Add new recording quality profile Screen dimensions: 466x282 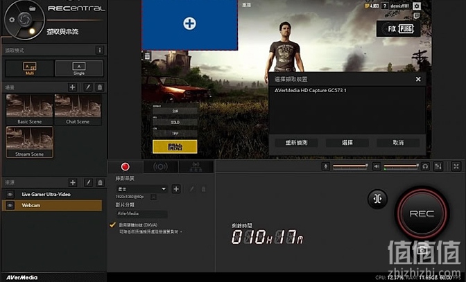(176, 189)
